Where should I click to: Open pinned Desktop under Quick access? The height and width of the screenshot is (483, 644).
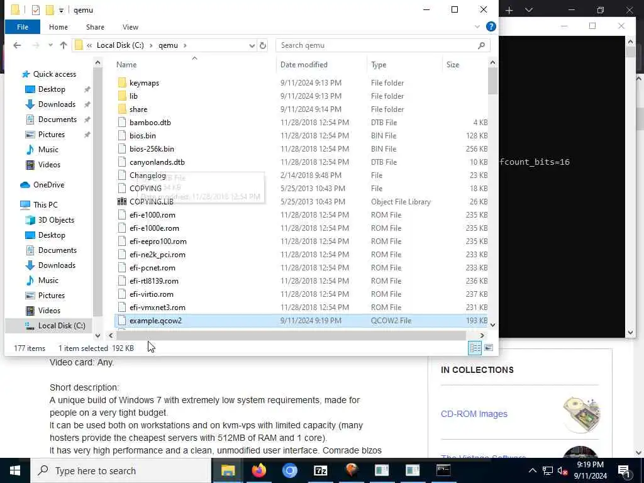pos(52,89)
